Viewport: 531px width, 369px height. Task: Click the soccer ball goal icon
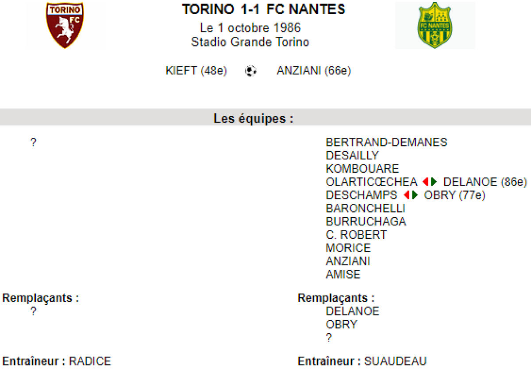251,71
